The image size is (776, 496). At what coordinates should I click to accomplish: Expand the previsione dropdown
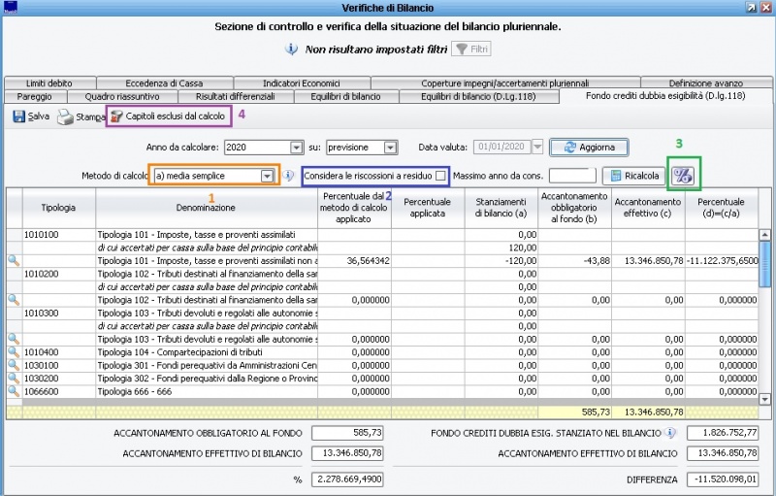tap(390, 148)
